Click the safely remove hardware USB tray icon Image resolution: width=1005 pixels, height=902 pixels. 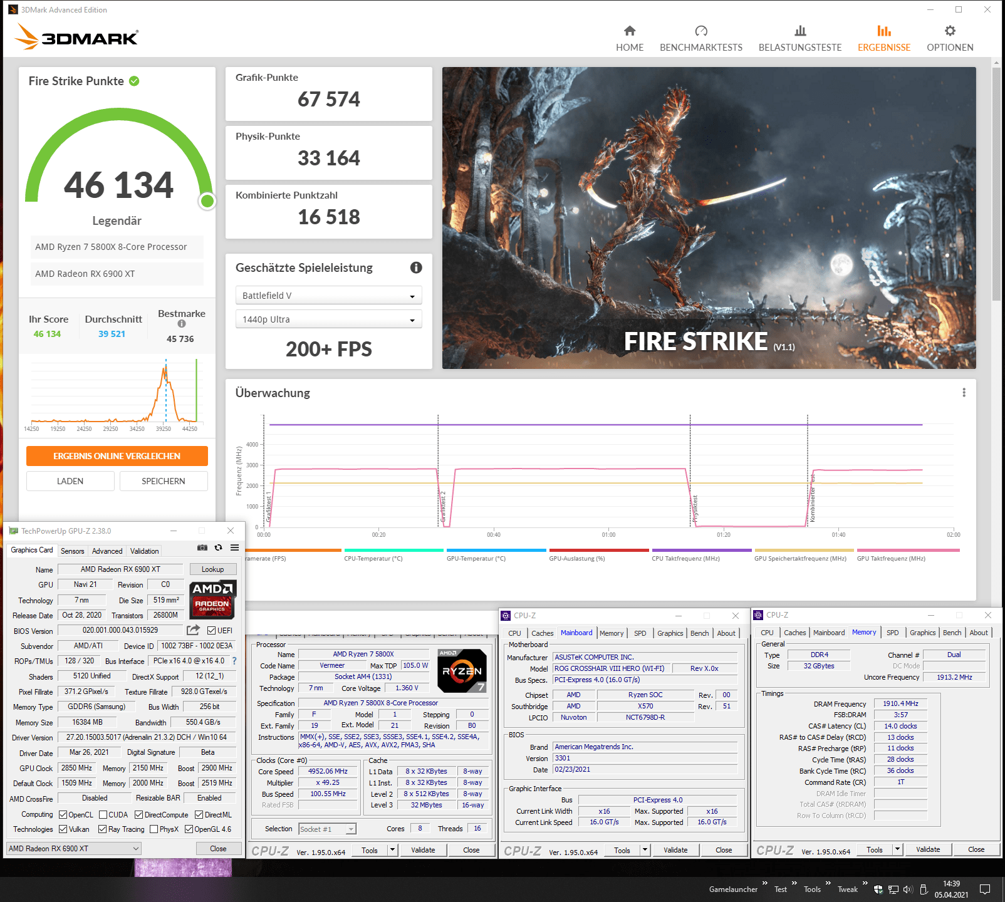click(x=924, y=889)
